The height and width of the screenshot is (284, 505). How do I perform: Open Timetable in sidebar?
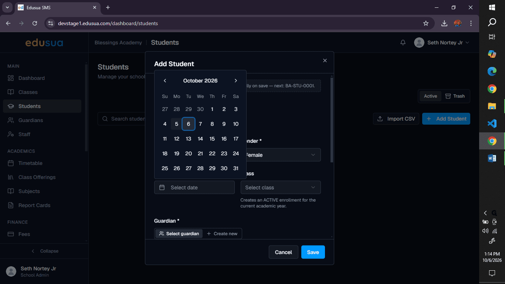pos(42,163)
